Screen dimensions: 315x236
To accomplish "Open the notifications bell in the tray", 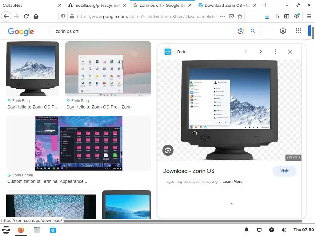I will pos(247,230).
